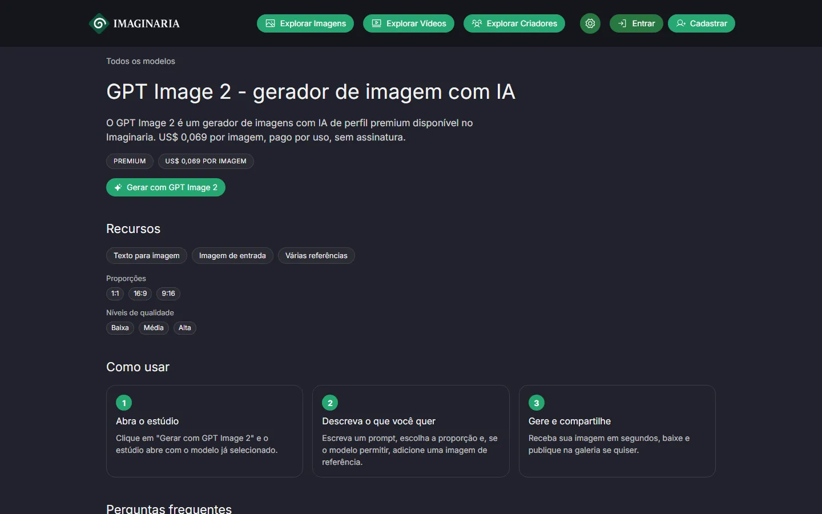822x514 pixels.
Task: Pick the Alta quality chip
Action: tap(185, 328)
